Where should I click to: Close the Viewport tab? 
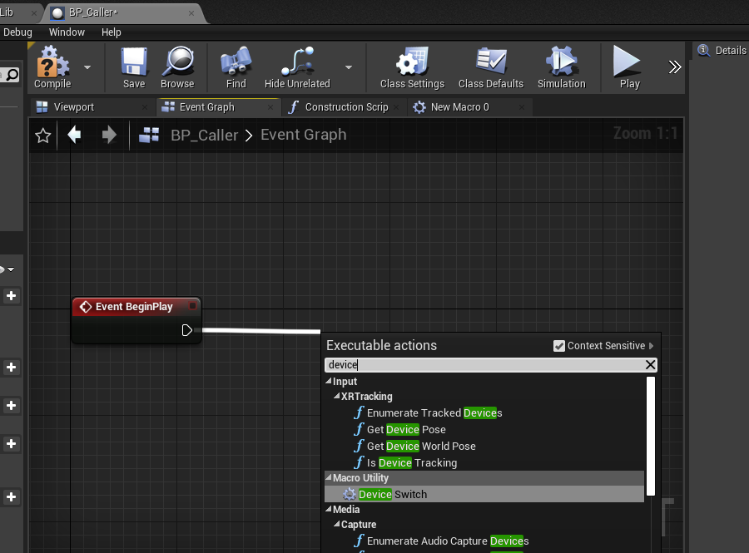[x=145, y=107]
